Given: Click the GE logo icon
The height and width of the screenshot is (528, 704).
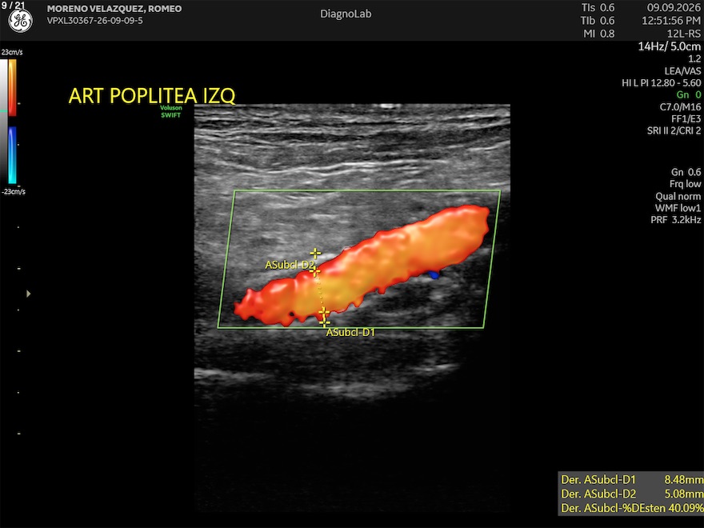Looking at the screenshot, I should 20,21.
